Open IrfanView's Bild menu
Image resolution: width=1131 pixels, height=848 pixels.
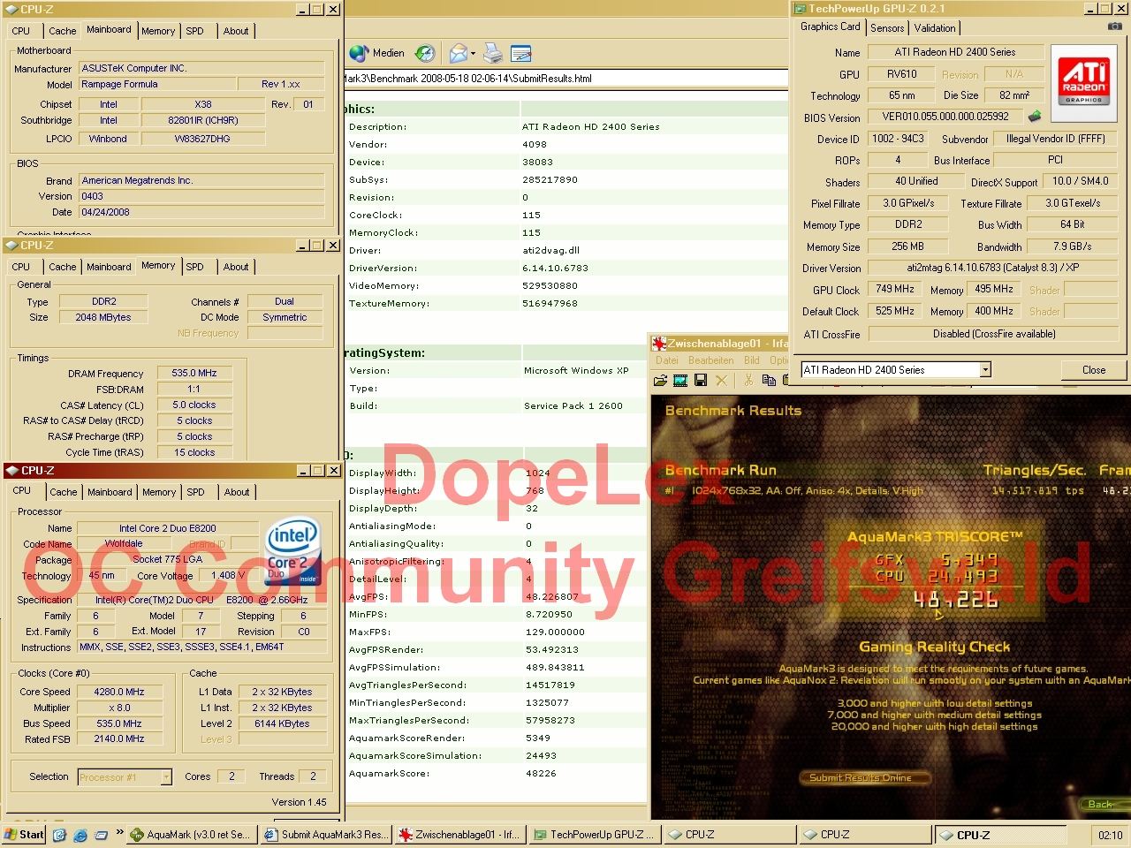click(752, 360)
